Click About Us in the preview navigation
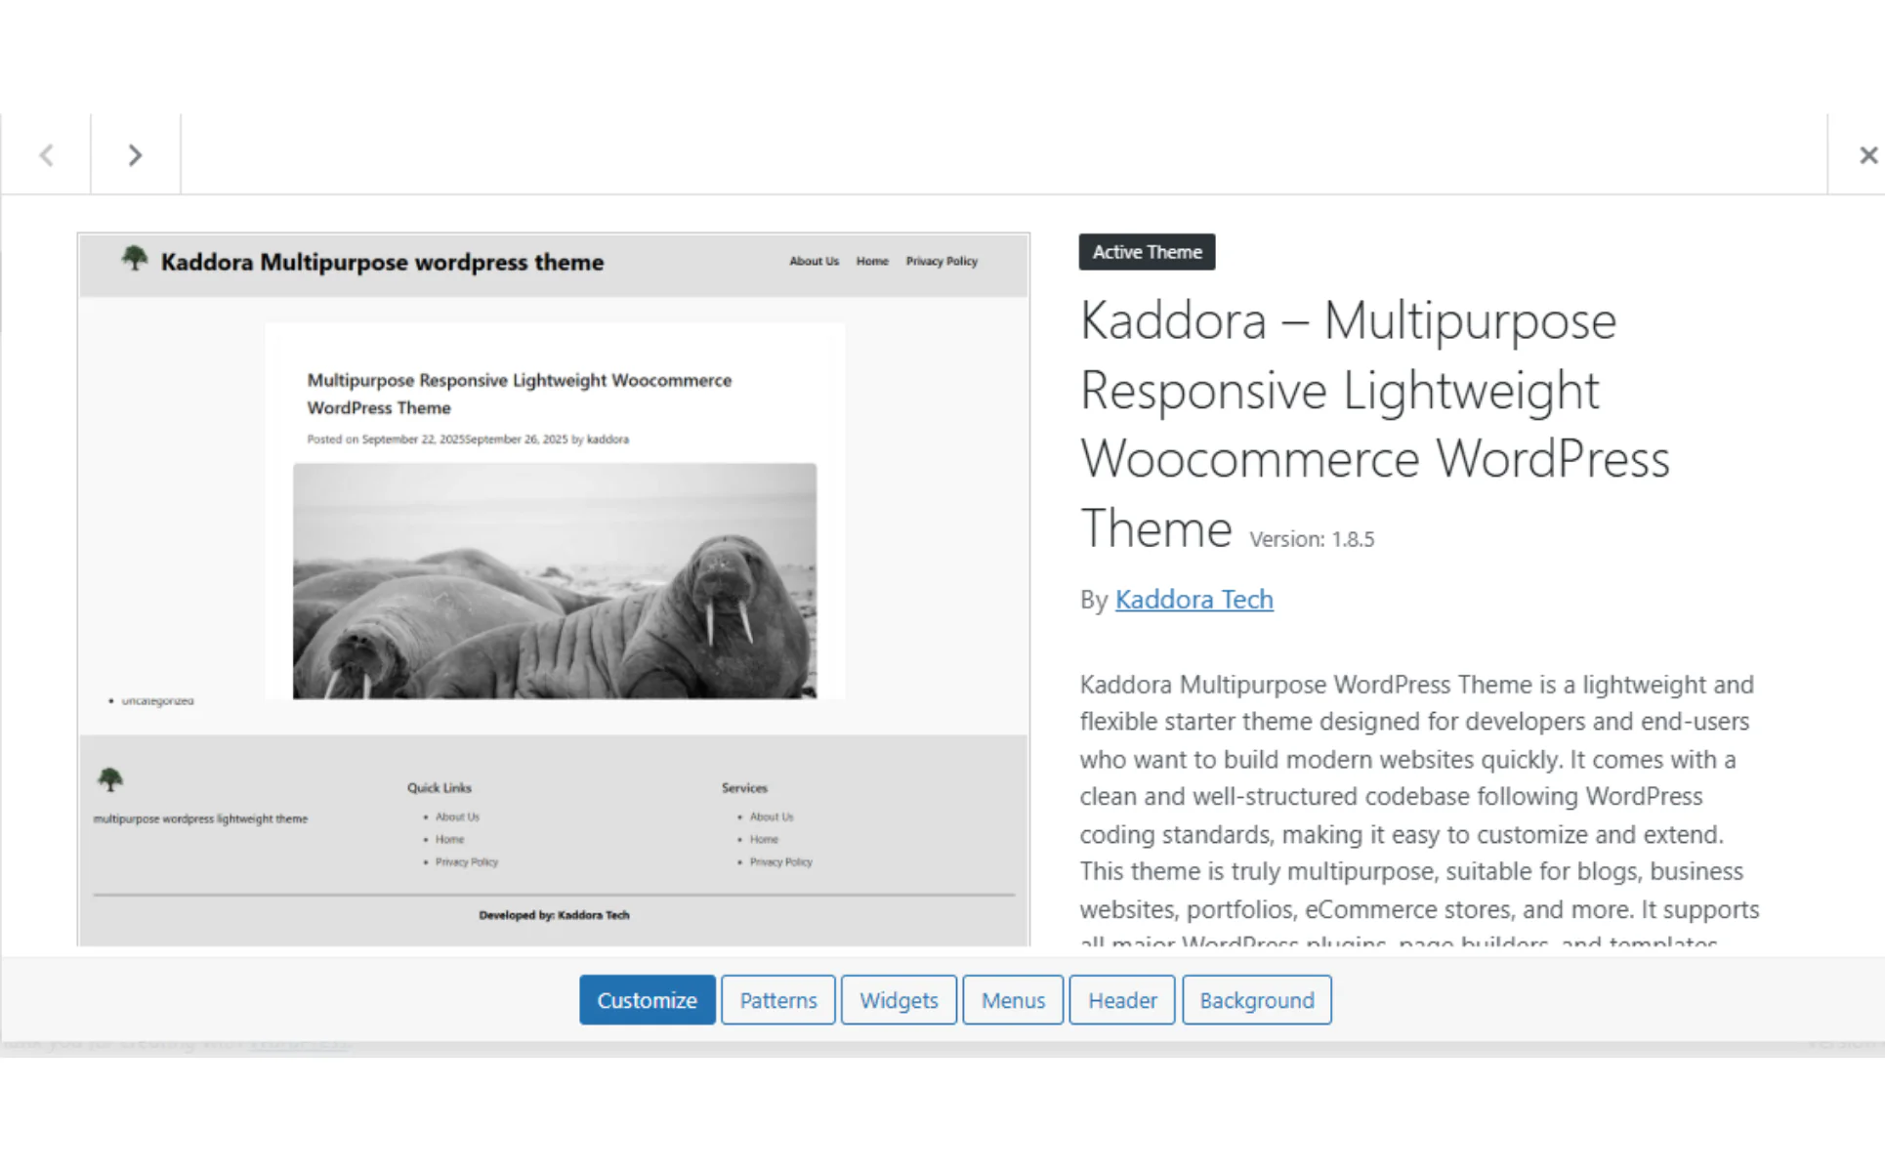Screen dimensions: 1885x1172 point(814,261)
